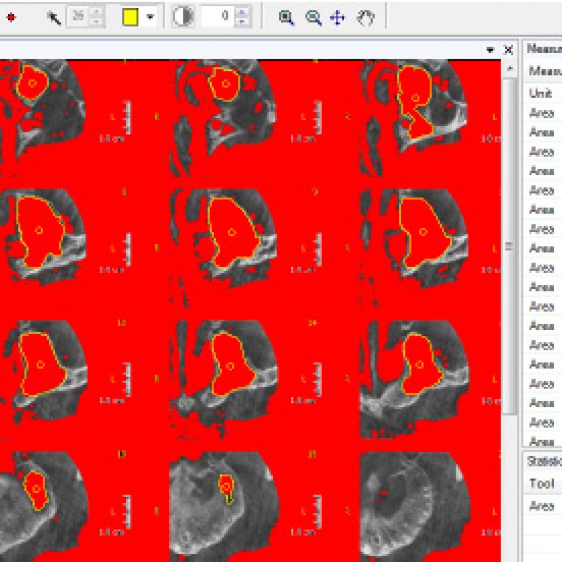Select the hand grab tool
Viewport: 562px width, 562px height.
(x=366, y=18)
